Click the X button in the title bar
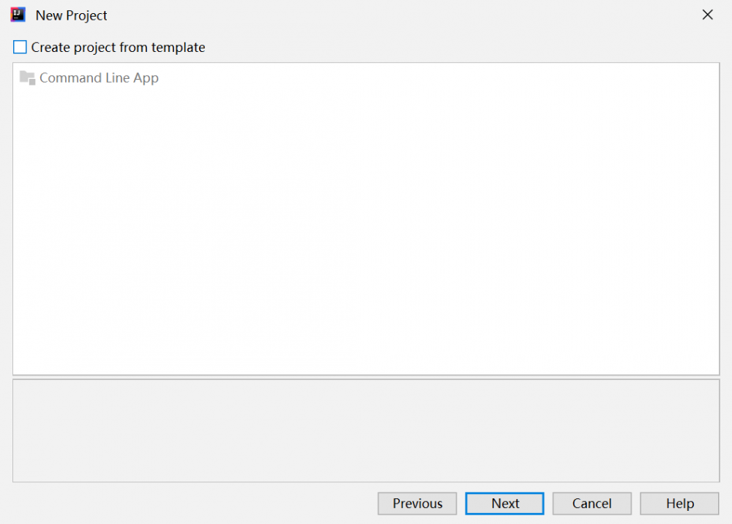Image resolution: width=732 pixels, height=524 pixels. click(x=707, y=15)
